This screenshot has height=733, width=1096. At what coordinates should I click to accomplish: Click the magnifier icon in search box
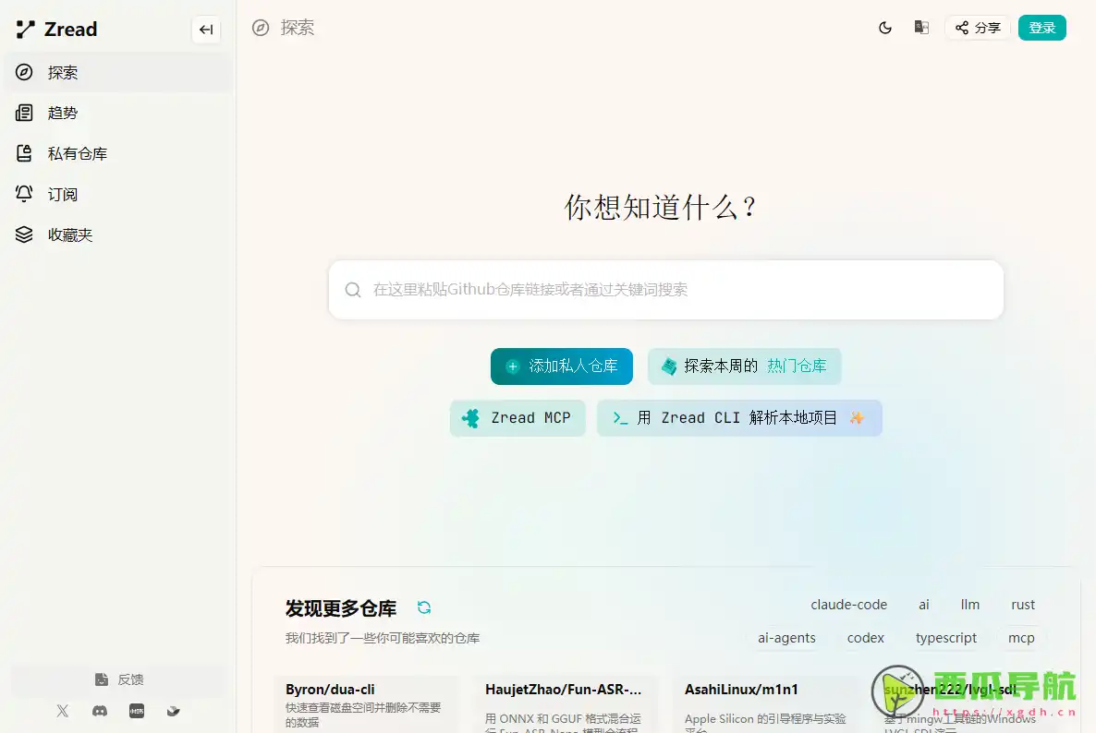point(353,290)
